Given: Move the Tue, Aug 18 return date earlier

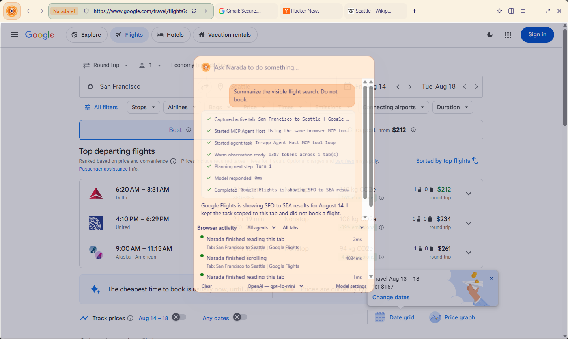Looking at the screenshot, I should (x=465, y=87).
